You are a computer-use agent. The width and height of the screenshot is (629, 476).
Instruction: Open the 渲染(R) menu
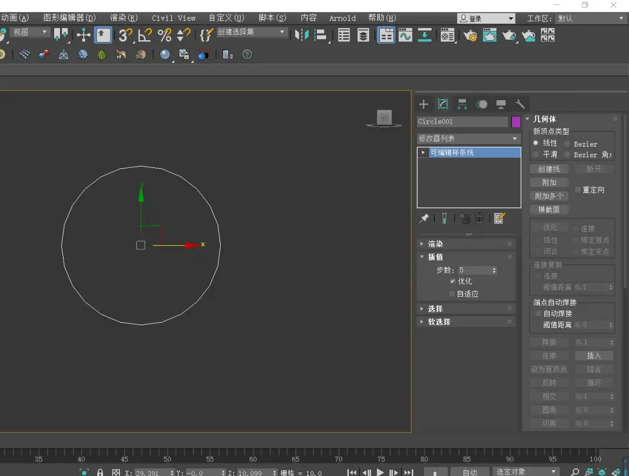pyautogui.click(x=123, y=18)
